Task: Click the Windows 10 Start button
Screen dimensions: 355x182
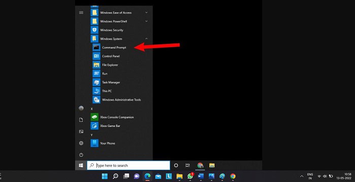Action: tap(81, 165)
